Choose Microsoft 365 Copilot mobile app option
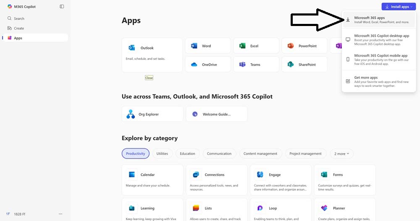 tap(379, 60)
